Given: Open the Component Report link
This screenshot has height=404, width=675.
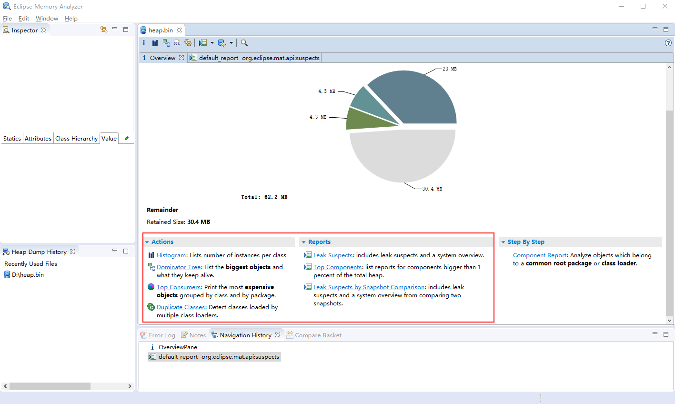Looking at the screenshot, I should tap(540, 255).
